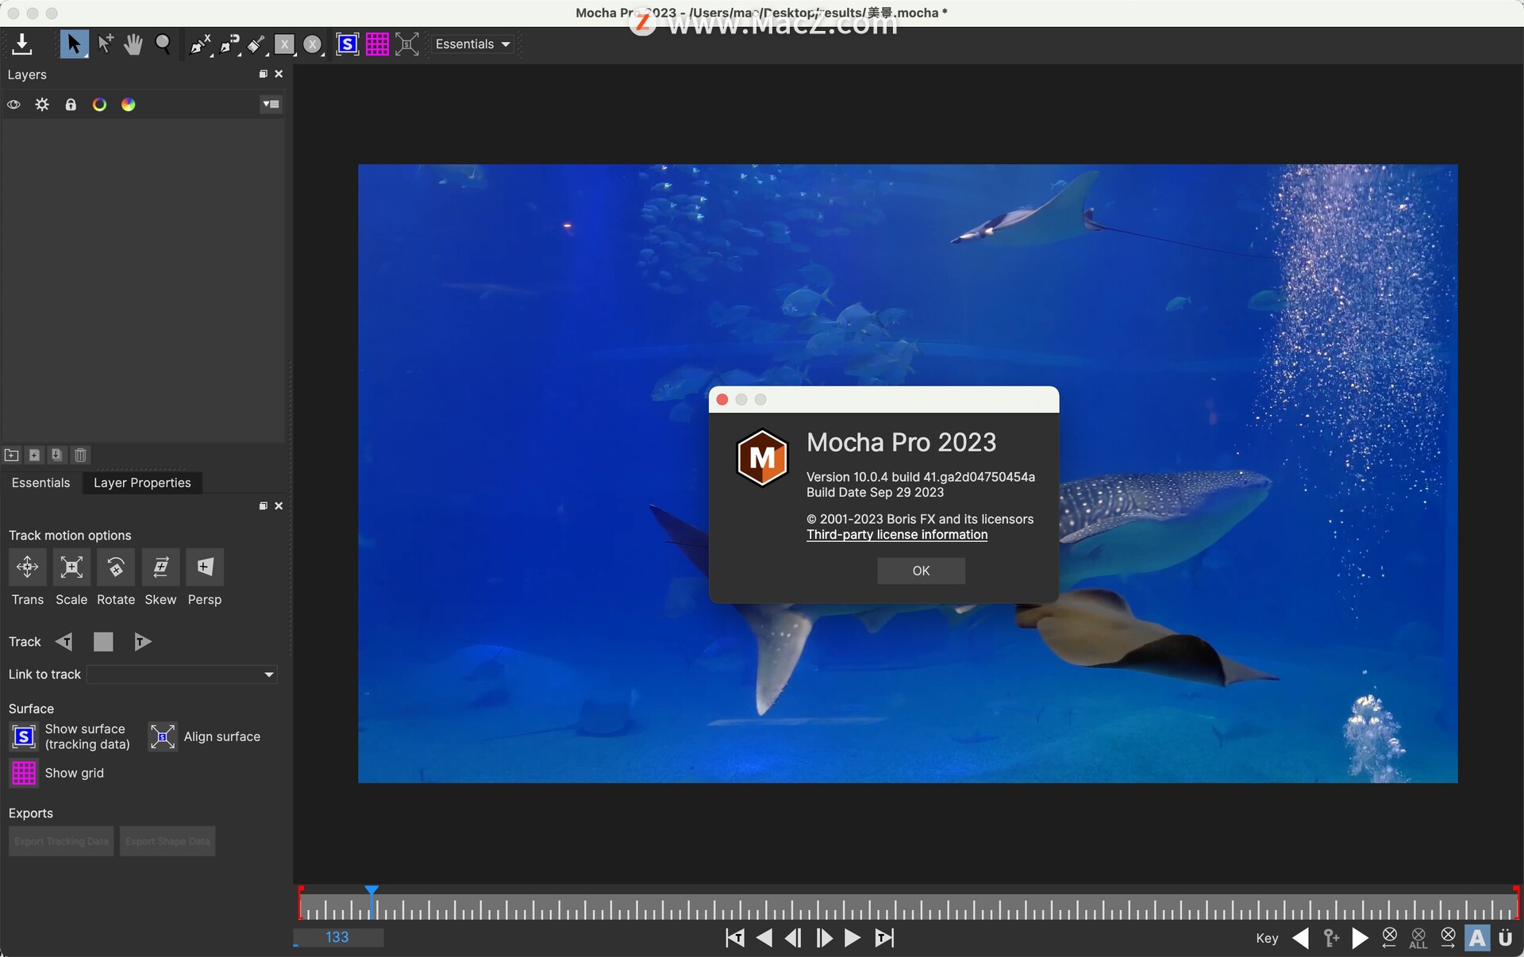Click the delete layer trash icon

[x=80, y=455]
